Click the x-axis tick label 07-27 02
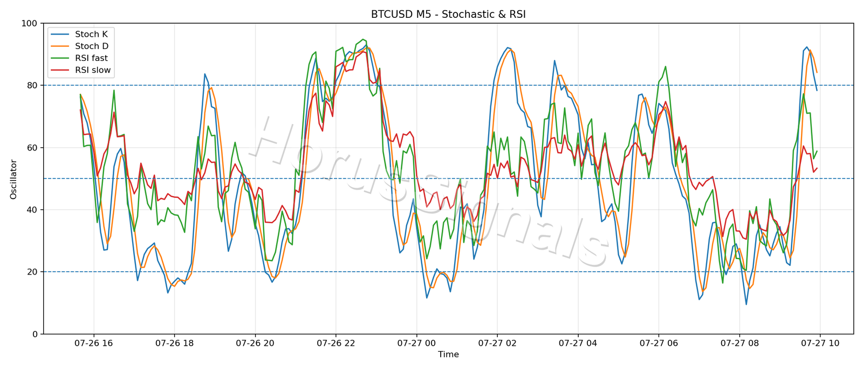863x370 pixels. tap(497, 343)
